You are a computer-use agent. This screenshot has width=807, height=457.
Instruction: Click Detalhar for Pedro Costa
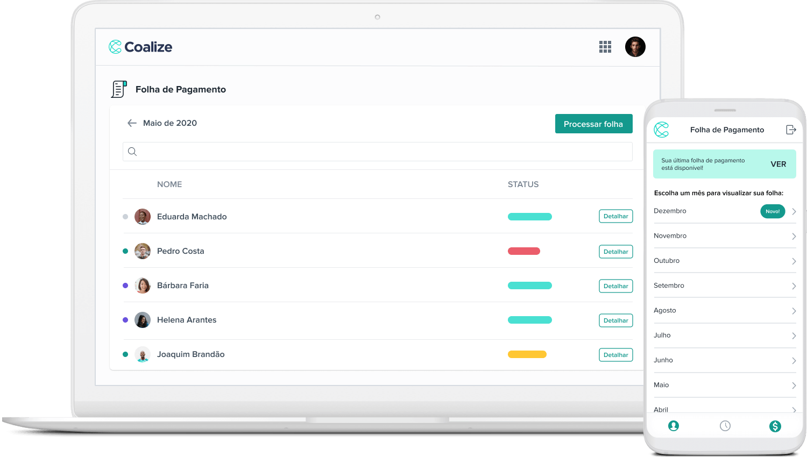coord(615,252)
